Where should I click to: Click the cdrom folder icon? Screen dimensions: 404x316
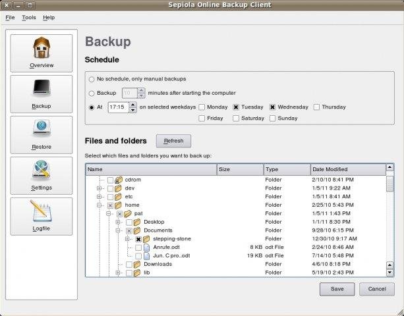119,180
